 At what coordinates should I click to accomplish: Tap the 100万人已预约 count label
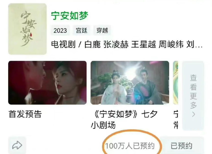pyautogui.click(x=130, y=146)
